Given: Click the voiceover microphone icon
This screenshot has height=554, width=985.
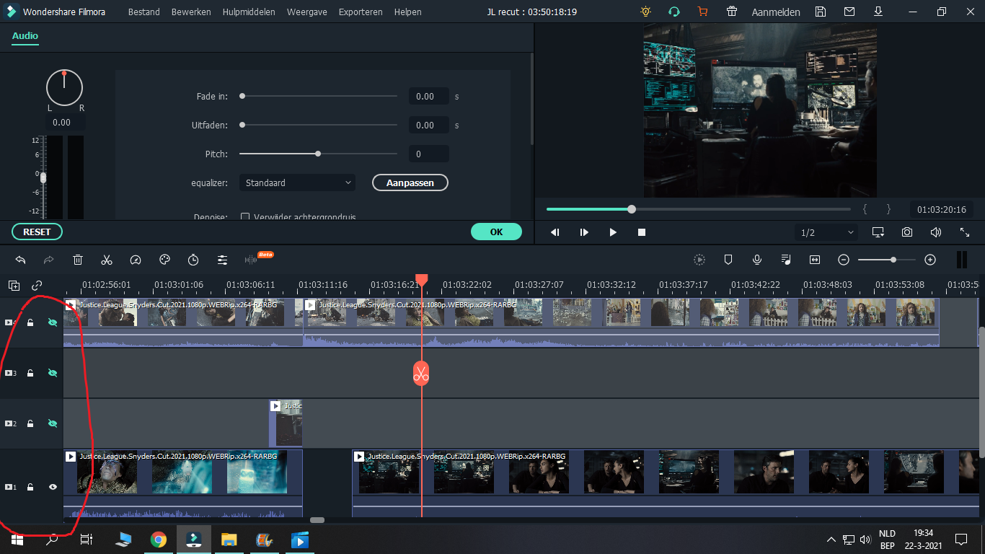Looking at the screenshot, I should 757,260.
